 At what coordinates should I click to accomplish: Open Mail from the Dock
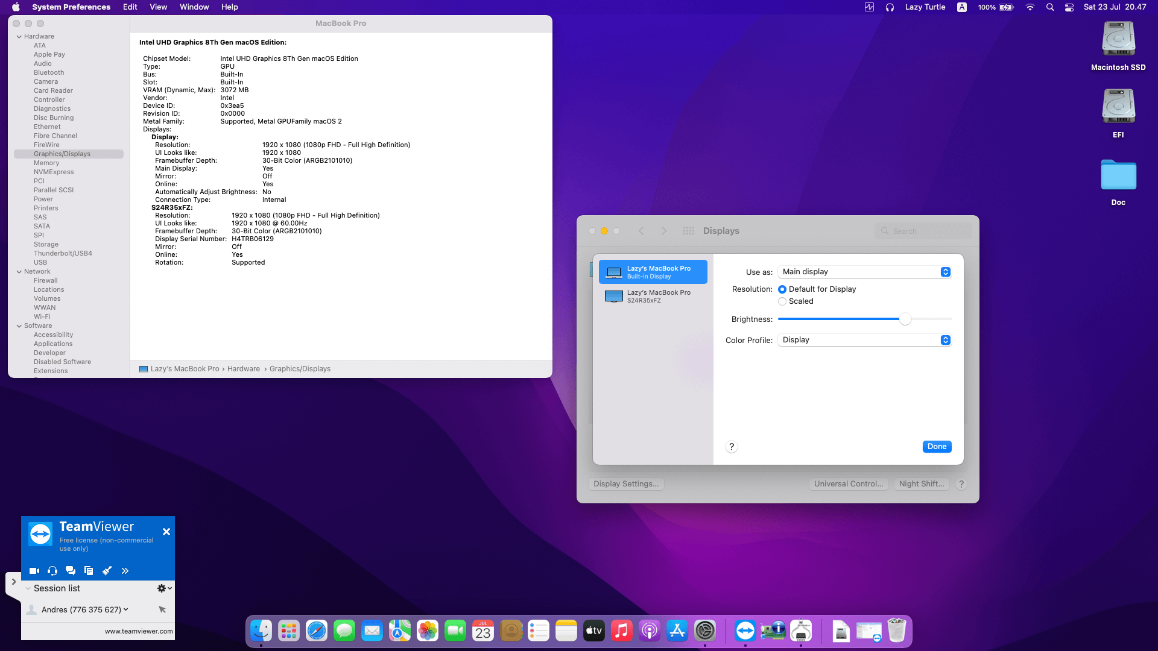click(x=372, y=631)
